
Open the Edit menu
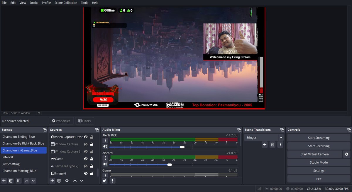[x=13, y=3]
